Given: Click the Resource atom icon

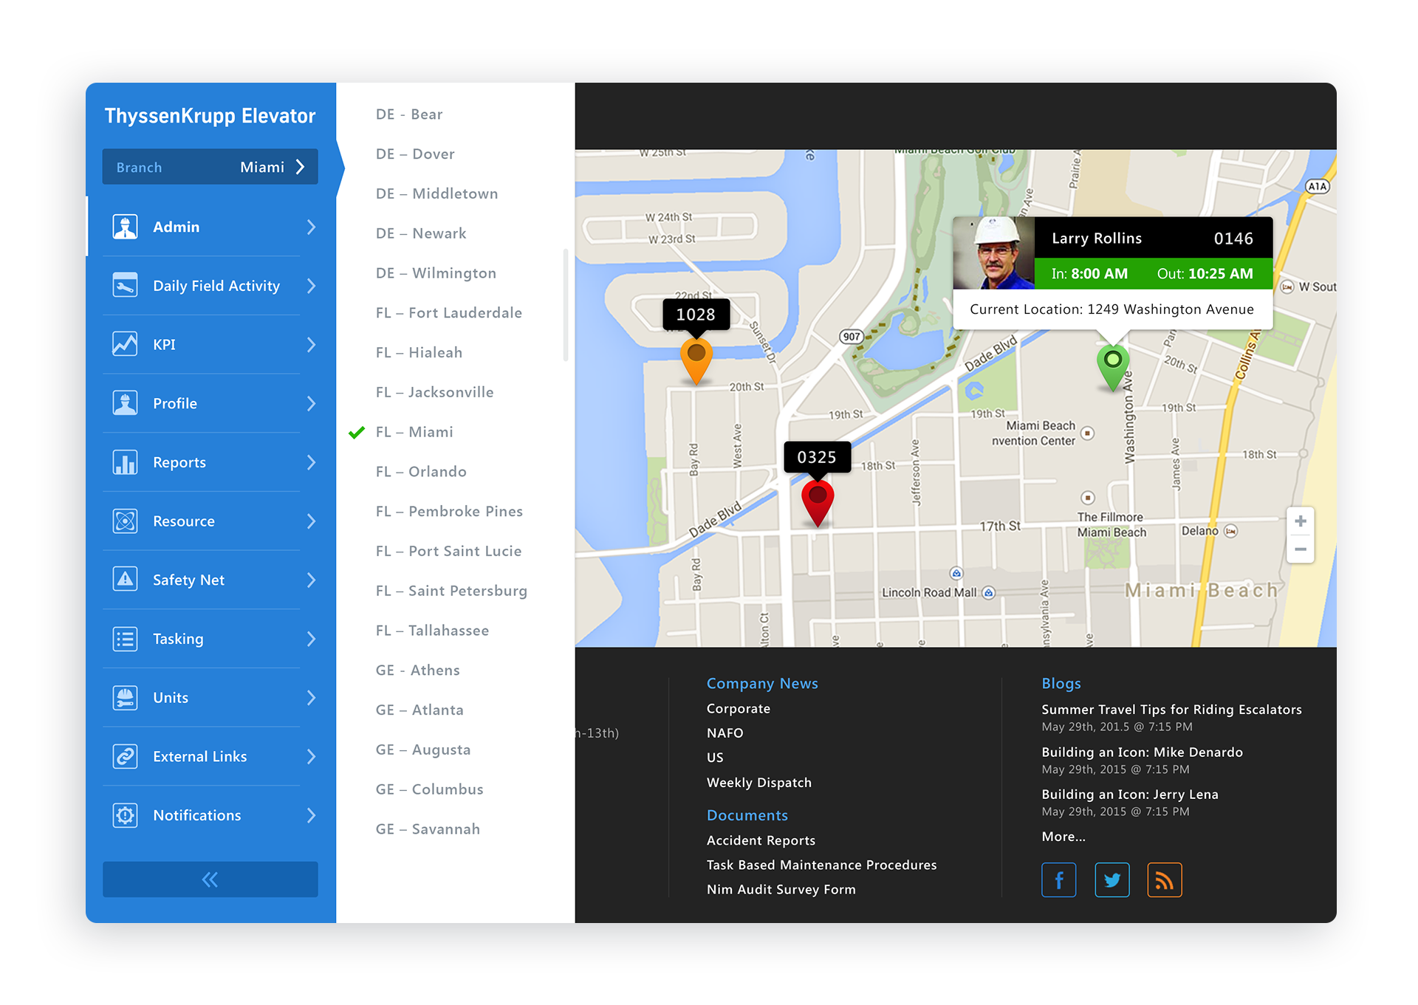Looking at the screenshot, I should pyautogui.click(x=125, y=521).
